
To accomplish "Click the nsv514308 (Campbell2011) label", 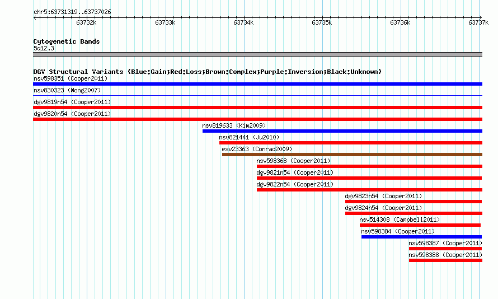I will 400,219.
